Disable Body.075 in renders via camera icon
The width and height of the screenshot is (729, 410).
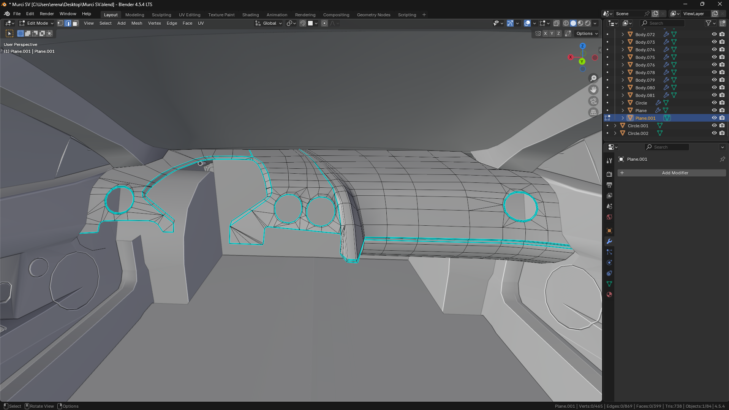722,57
